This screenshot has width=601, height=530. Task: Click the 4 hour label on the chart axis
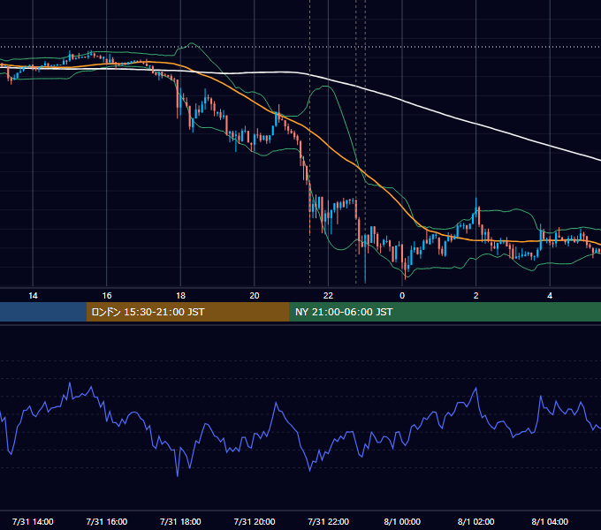(x=550, y=296)
